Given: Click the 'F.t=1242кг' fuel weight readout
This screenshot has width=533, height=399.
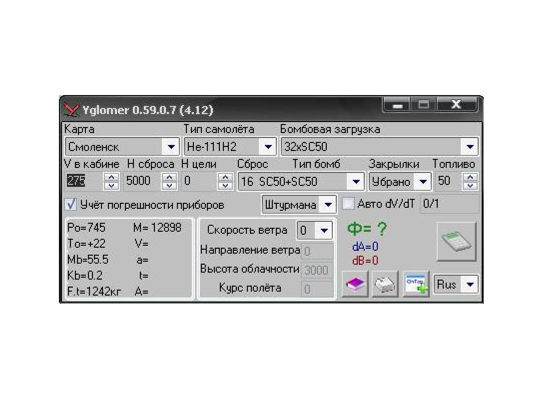Looking at the screenshot, I should click(94, 292).
